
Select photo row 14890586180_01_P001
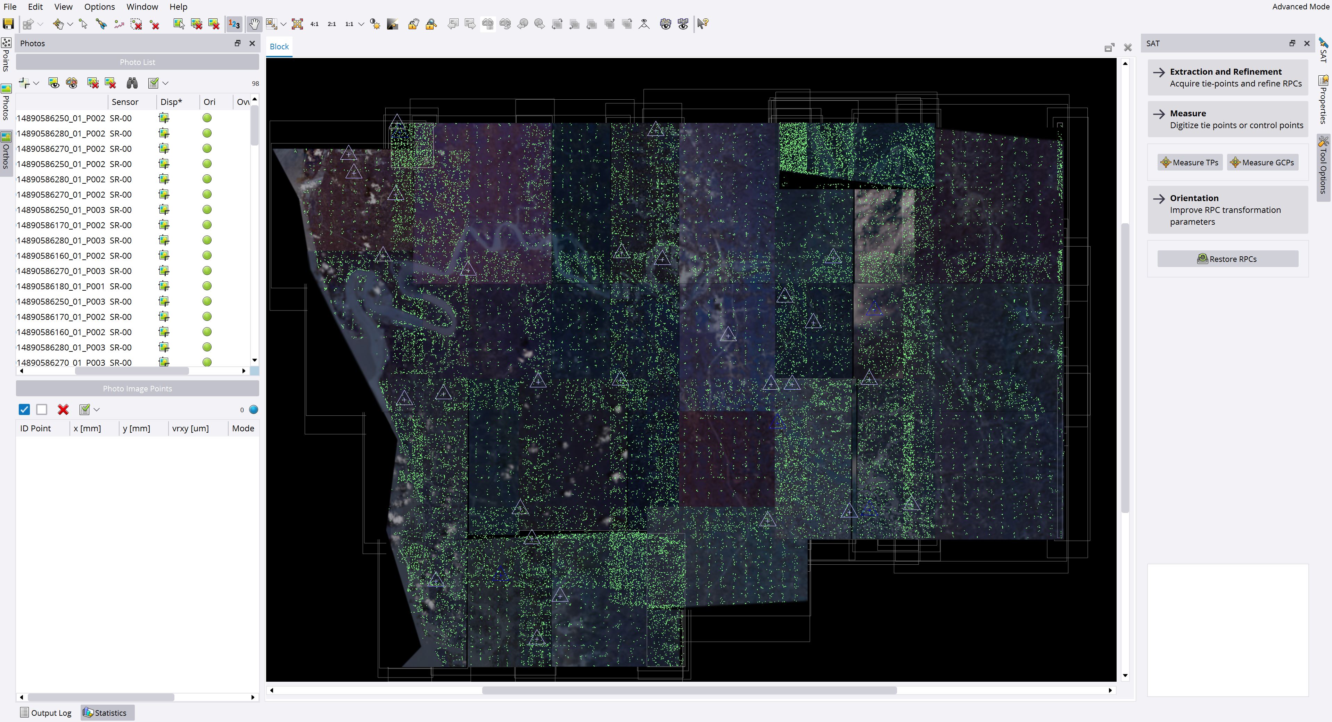[61, 286]
